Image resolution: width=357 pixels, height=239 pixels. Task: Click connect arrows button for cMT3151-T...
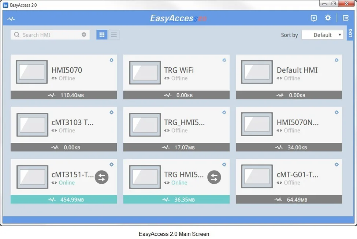(101, 177)
